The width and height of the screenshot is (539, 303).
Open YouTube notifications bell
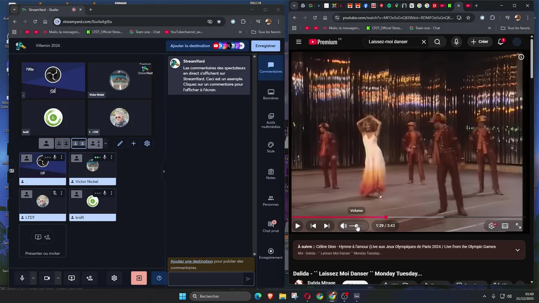point(501,42)
